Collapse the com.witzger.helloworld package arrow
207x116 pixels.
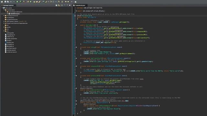click(x=6, y=12)
